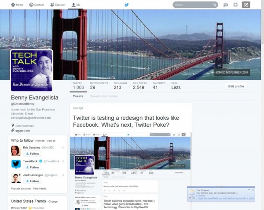Click the JOINED NOVEMBER 2007 badge
Screen dimensions: 264x210
click(x=232, y=72)
